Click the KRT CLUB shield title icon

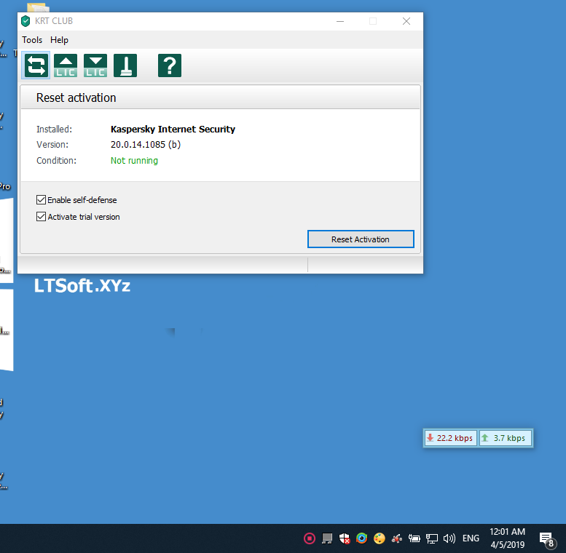point(25,21)
